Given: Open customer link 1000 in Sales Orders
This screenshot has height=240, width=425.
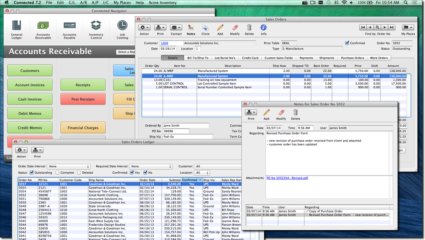Looking at the screenshot, I should [x=164, y=43].
